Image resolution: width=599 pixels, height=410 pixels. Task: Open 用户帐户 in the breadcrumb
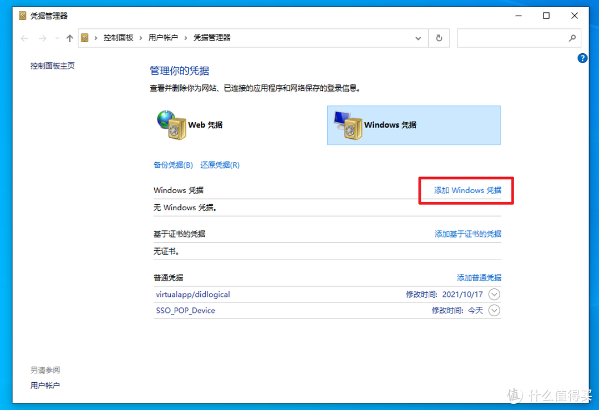(x=163, y=38)
